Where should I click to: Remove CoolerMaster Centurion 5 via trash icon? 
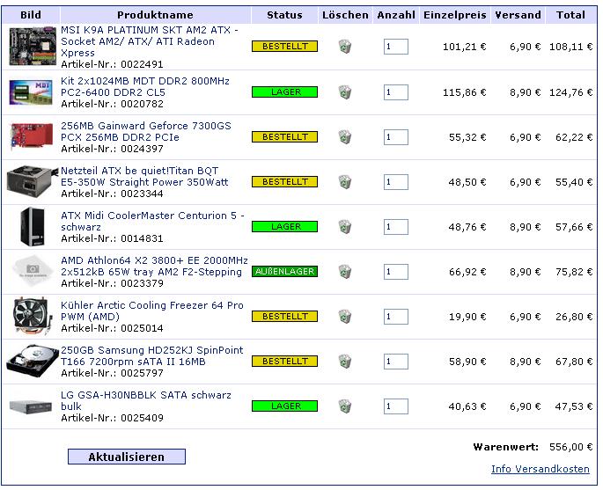345,227
